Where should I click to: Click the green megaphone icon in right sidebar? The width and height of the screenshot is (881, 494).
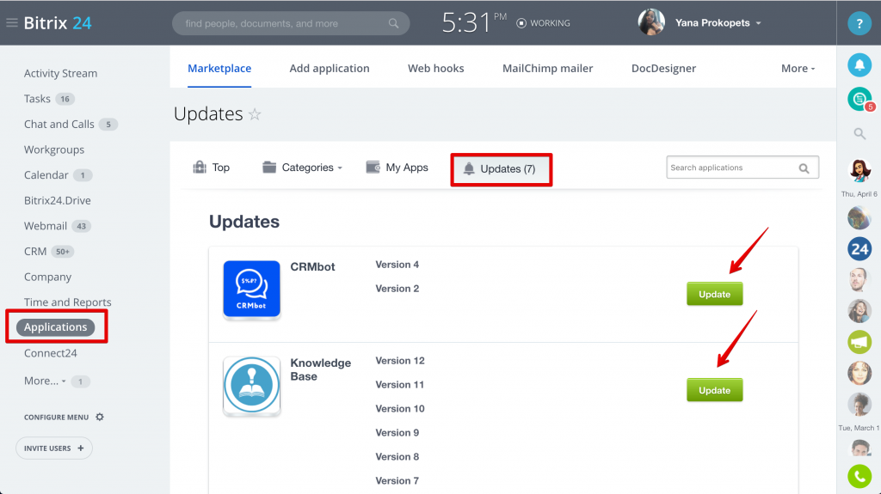859,342
